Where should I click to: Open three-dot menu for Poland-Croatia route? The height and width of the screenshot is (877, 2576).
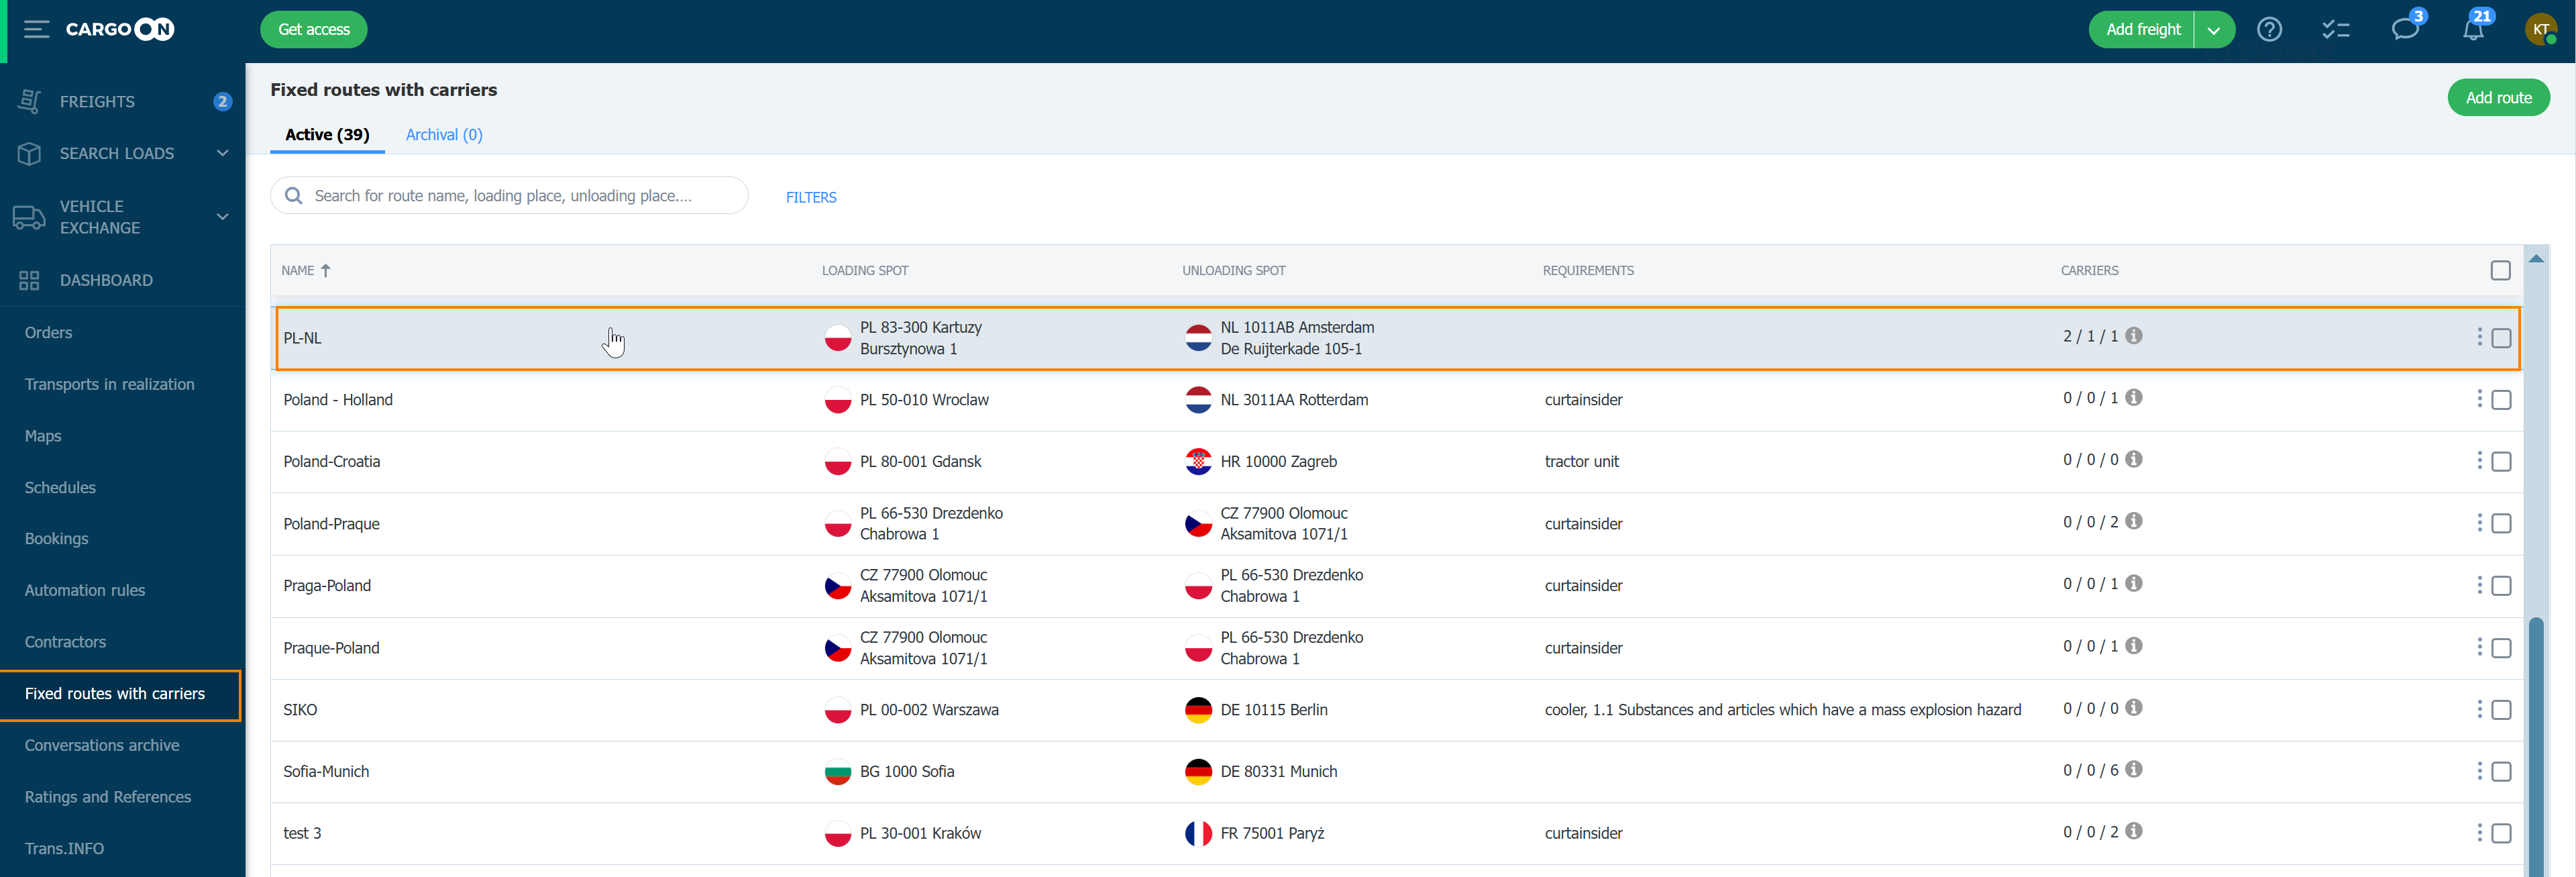pyautogui.click(x=2479, y=461)
